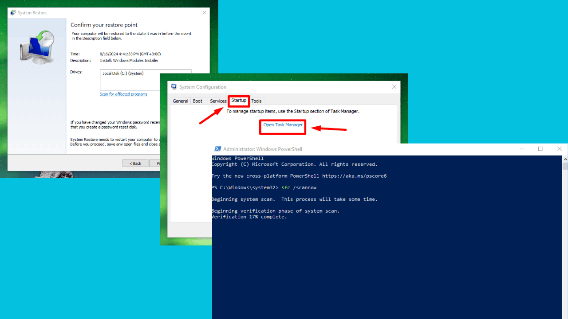Click the Open Task Manager link
This screenshot has height=319, width=568.
click(x=283, y=125)
